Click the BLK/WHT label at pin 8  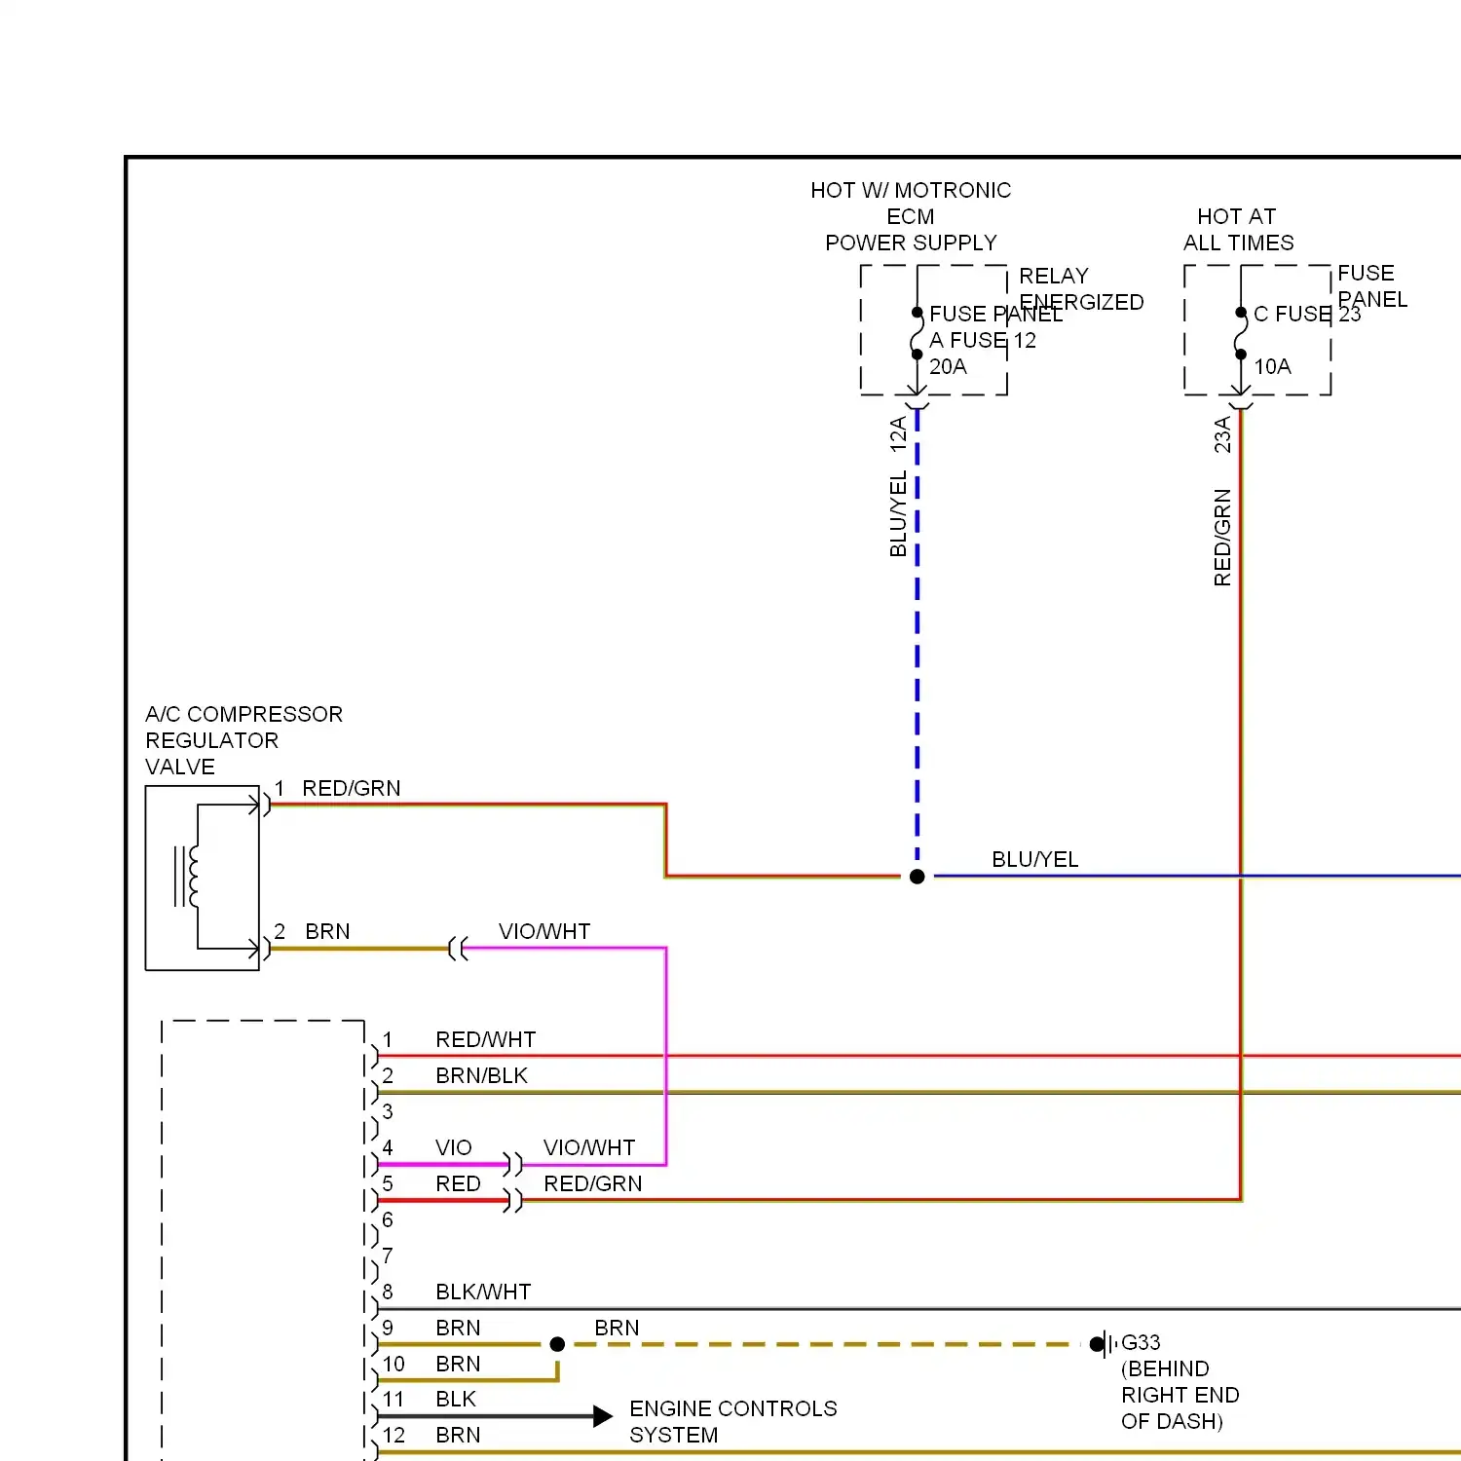(483, 1292)
